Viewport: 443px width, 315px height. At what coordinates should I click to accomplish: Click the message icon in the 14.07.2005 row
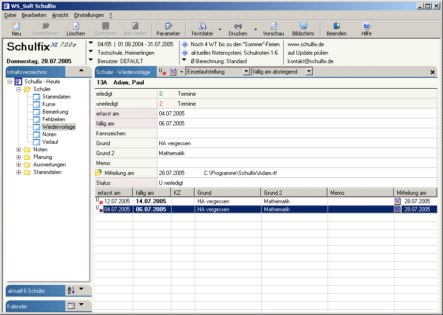coord(397,201)
